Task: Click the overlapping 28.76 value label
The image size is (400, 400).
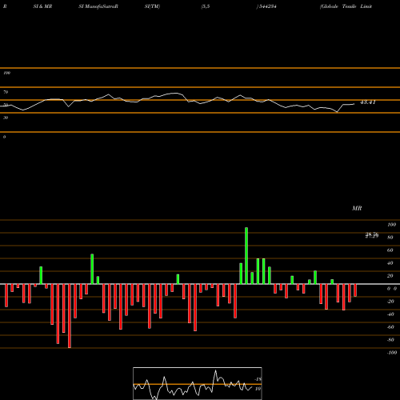Action: click(x=372, y=235)
